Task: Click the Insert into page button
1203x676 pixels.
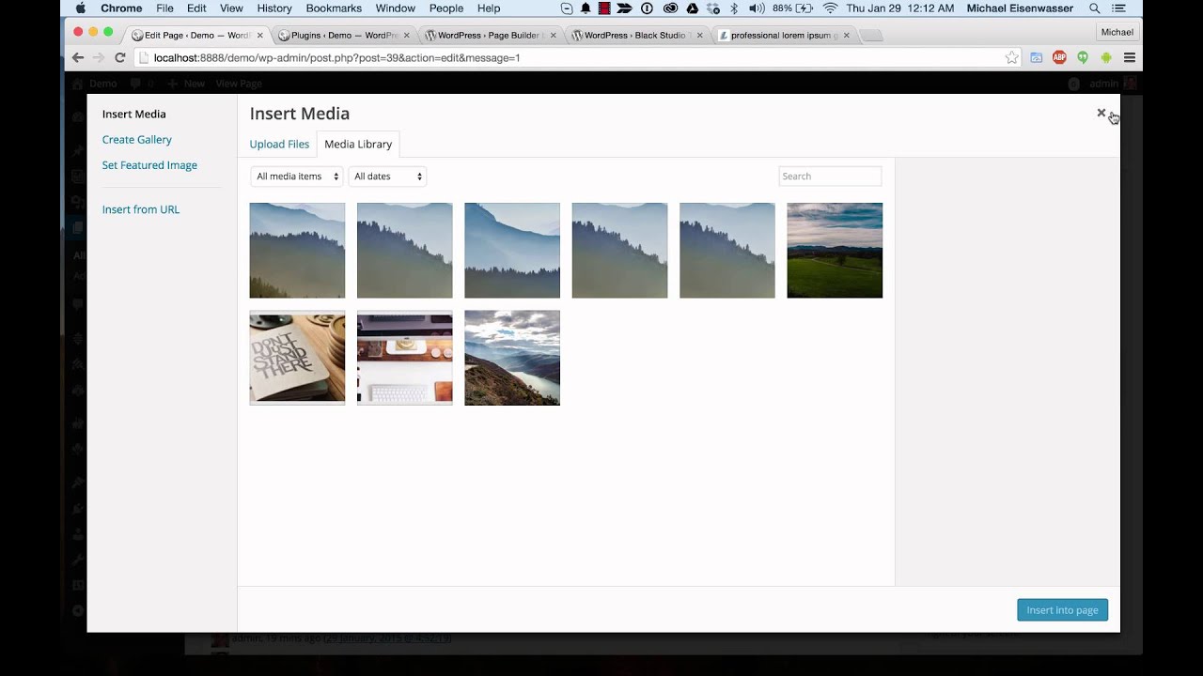Action: point(1062,610)
